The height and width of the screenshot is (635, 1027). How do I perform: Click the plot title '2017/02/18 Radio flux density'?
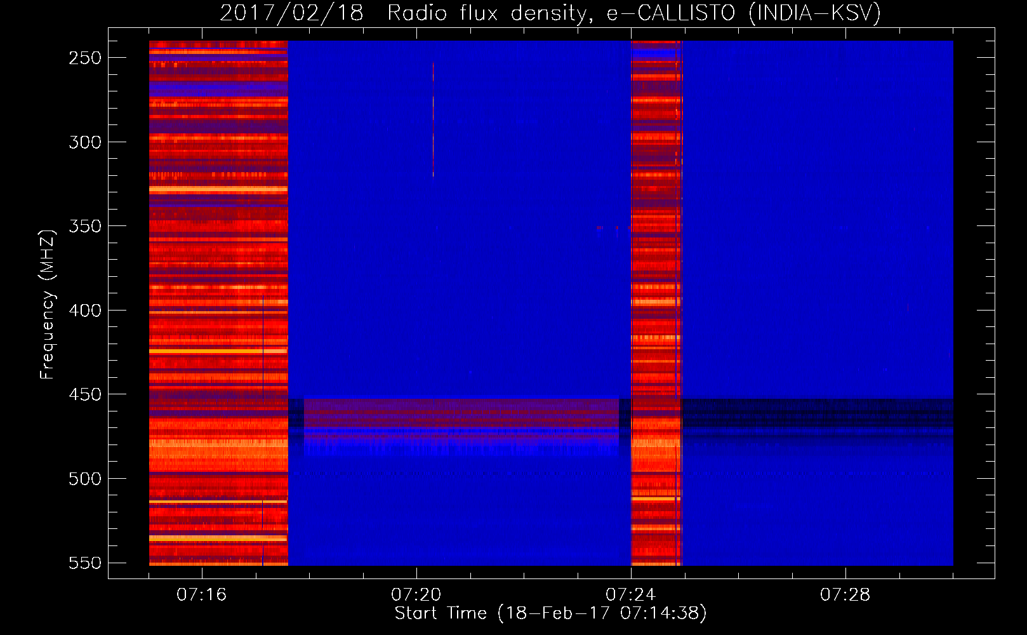[x=404, y=13]
